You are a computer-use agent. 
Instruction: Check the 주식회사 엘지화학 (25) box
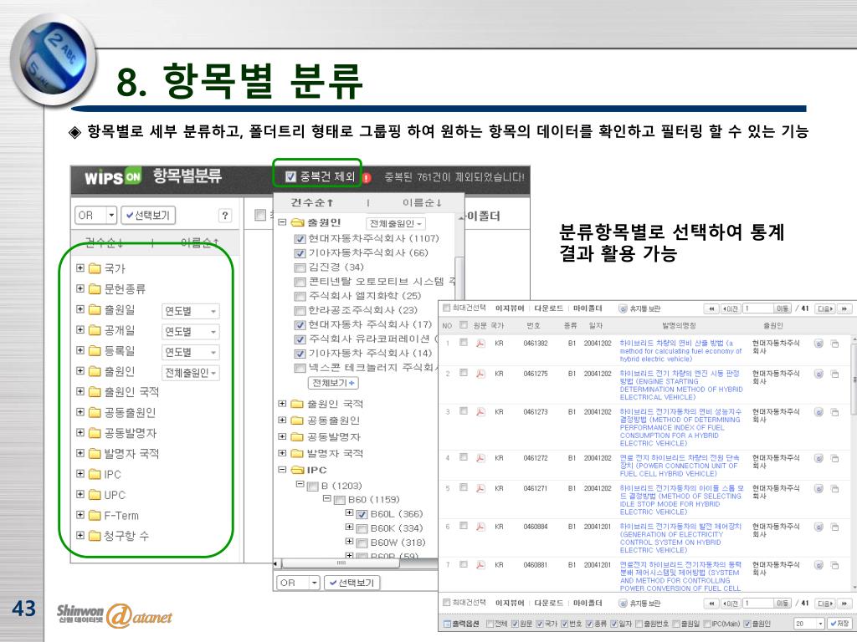coord(300,297)
